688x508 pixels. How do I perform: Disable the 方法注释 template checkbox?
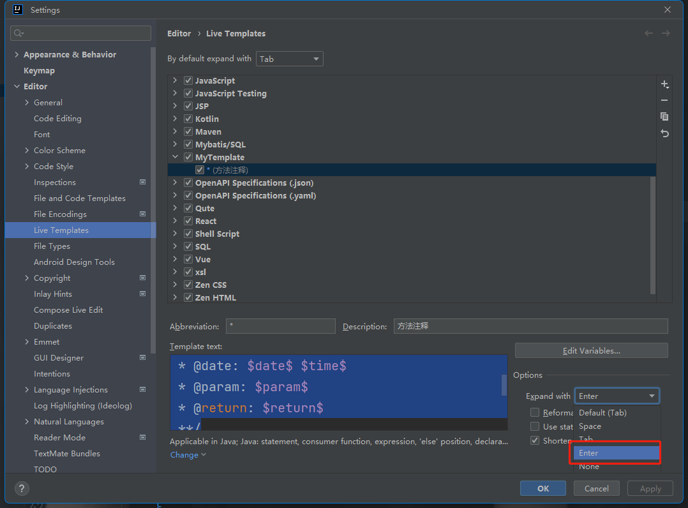point(200,170)
